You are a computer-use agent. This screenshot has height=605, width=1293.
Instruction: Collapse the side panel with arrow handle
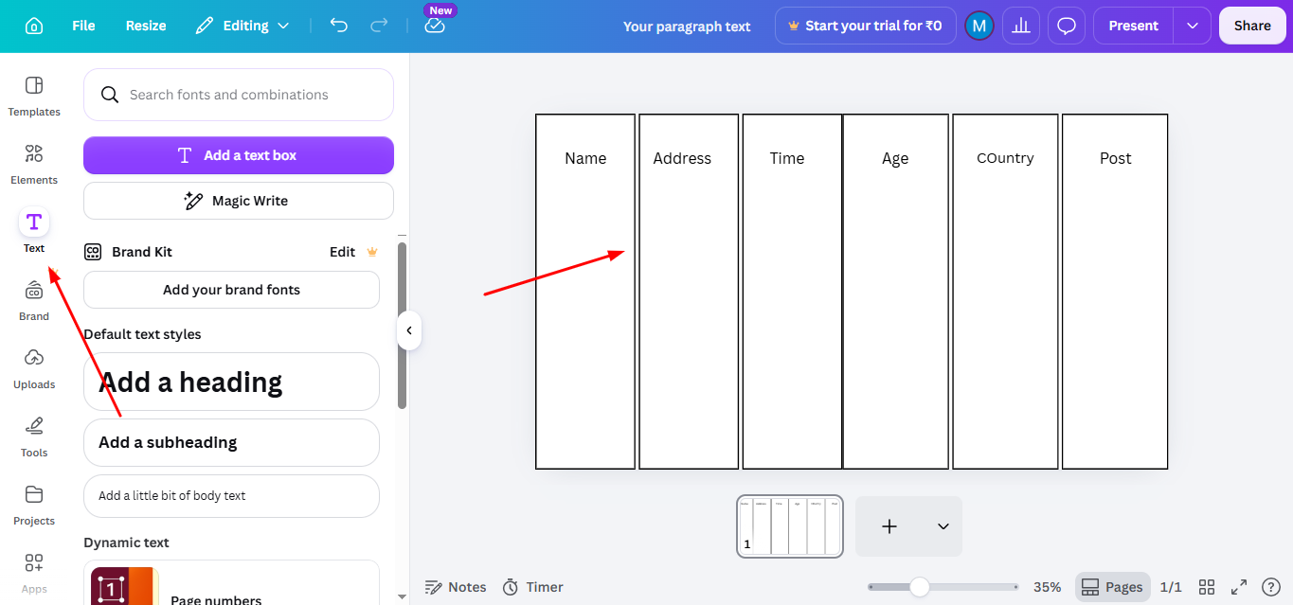click(408, 330)
